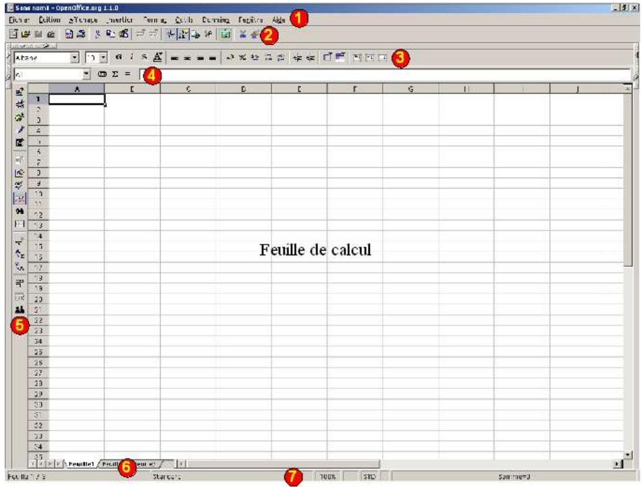The width and height of the screenshot is (642, 487).
Task: Click Add Decimal Place icon
Action: (x=268, y=58)
